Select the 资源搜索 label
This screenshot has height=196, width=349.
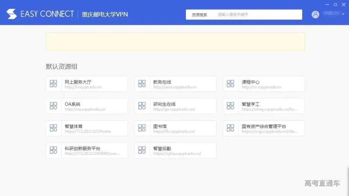coord(200,15)
